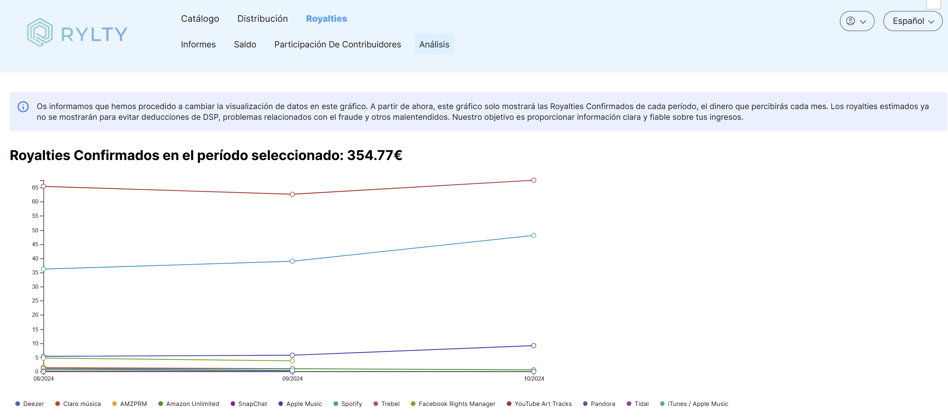
Task: Toggle Amazon Unlimited series in legend
Action: (x=189, y=404)
